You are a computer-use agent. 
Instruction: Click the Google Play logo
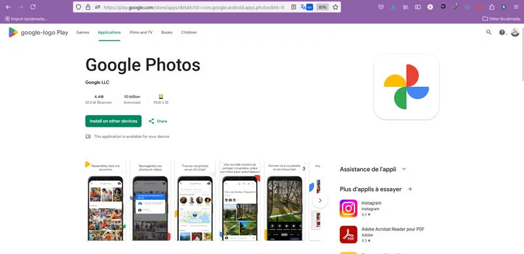click(39, 33)
